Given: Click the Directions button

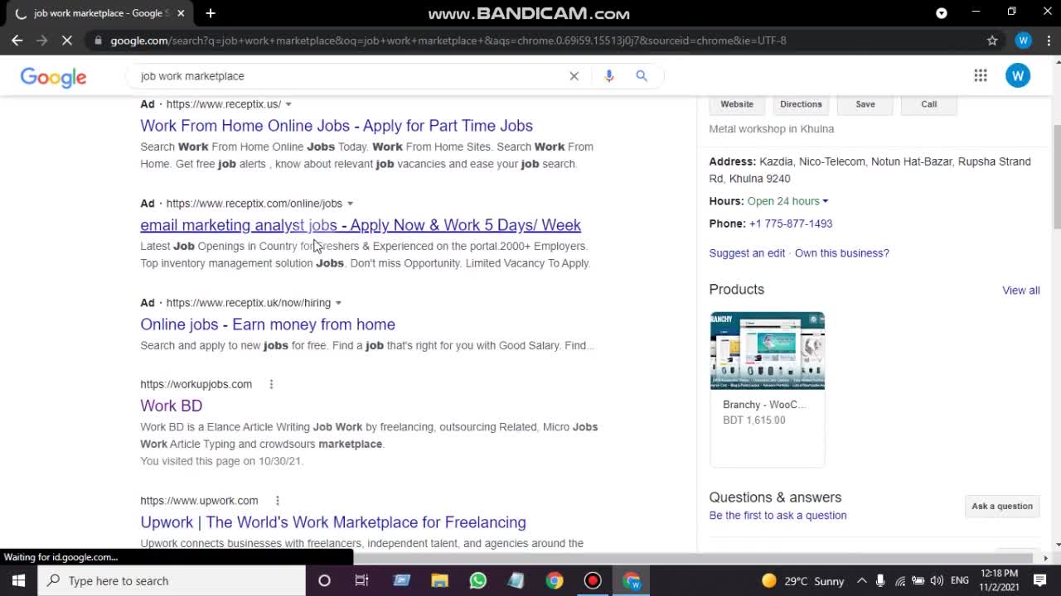Looking at the screenshot, I should [801, 104].
